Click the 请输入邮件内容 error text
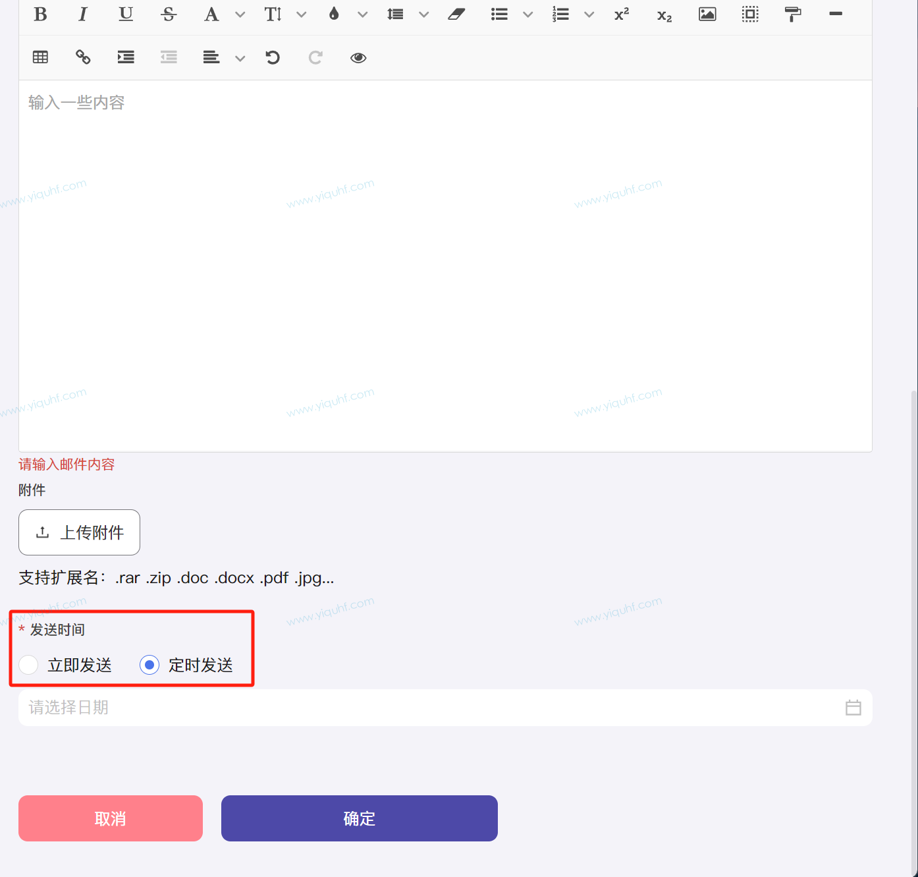This screenshot has height=877, width=918. [67, 465]
